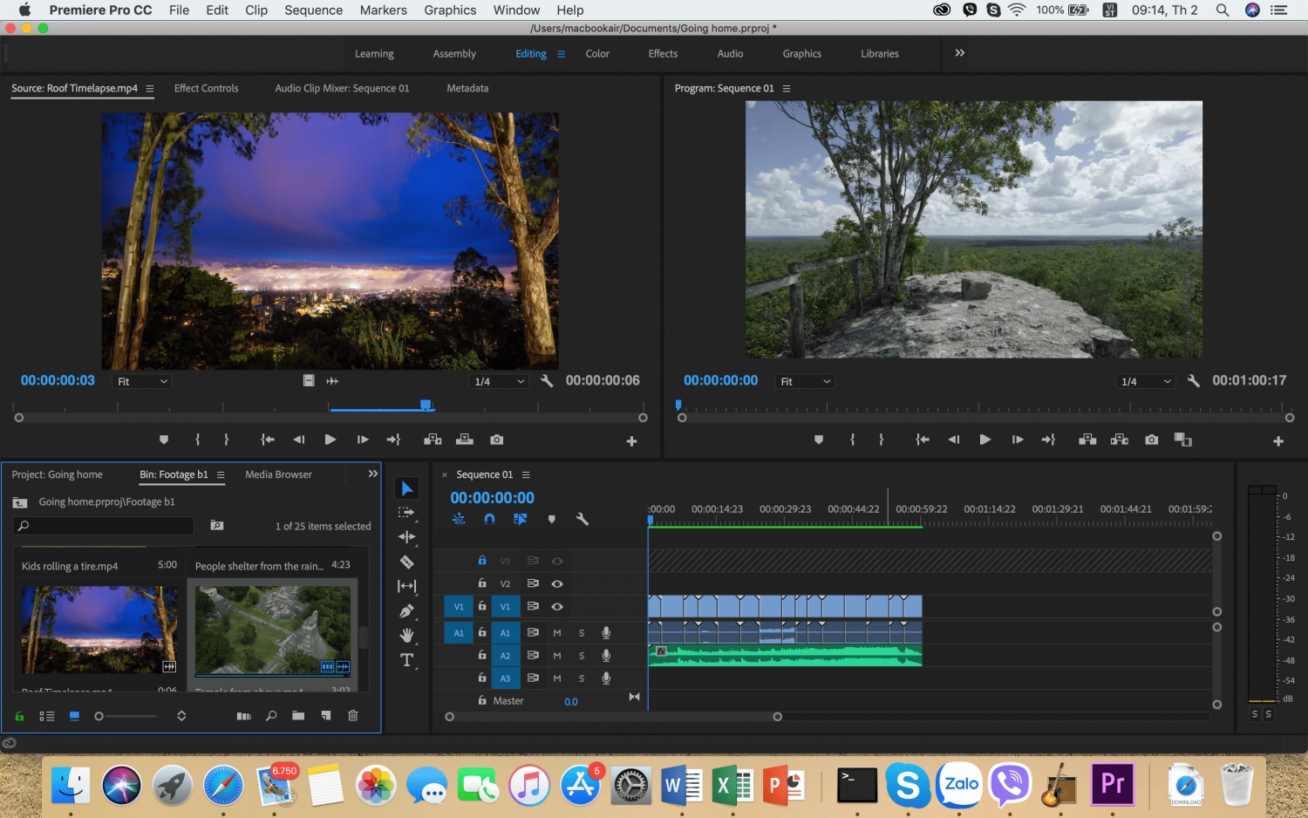Select the Ripple Edit tool
The width and height of the screenshot is (1308, 818).
406,537
